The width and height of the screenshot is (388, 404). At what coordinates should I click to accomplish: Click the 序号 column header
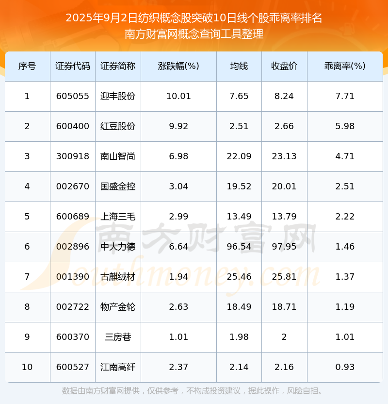[27, 66]
